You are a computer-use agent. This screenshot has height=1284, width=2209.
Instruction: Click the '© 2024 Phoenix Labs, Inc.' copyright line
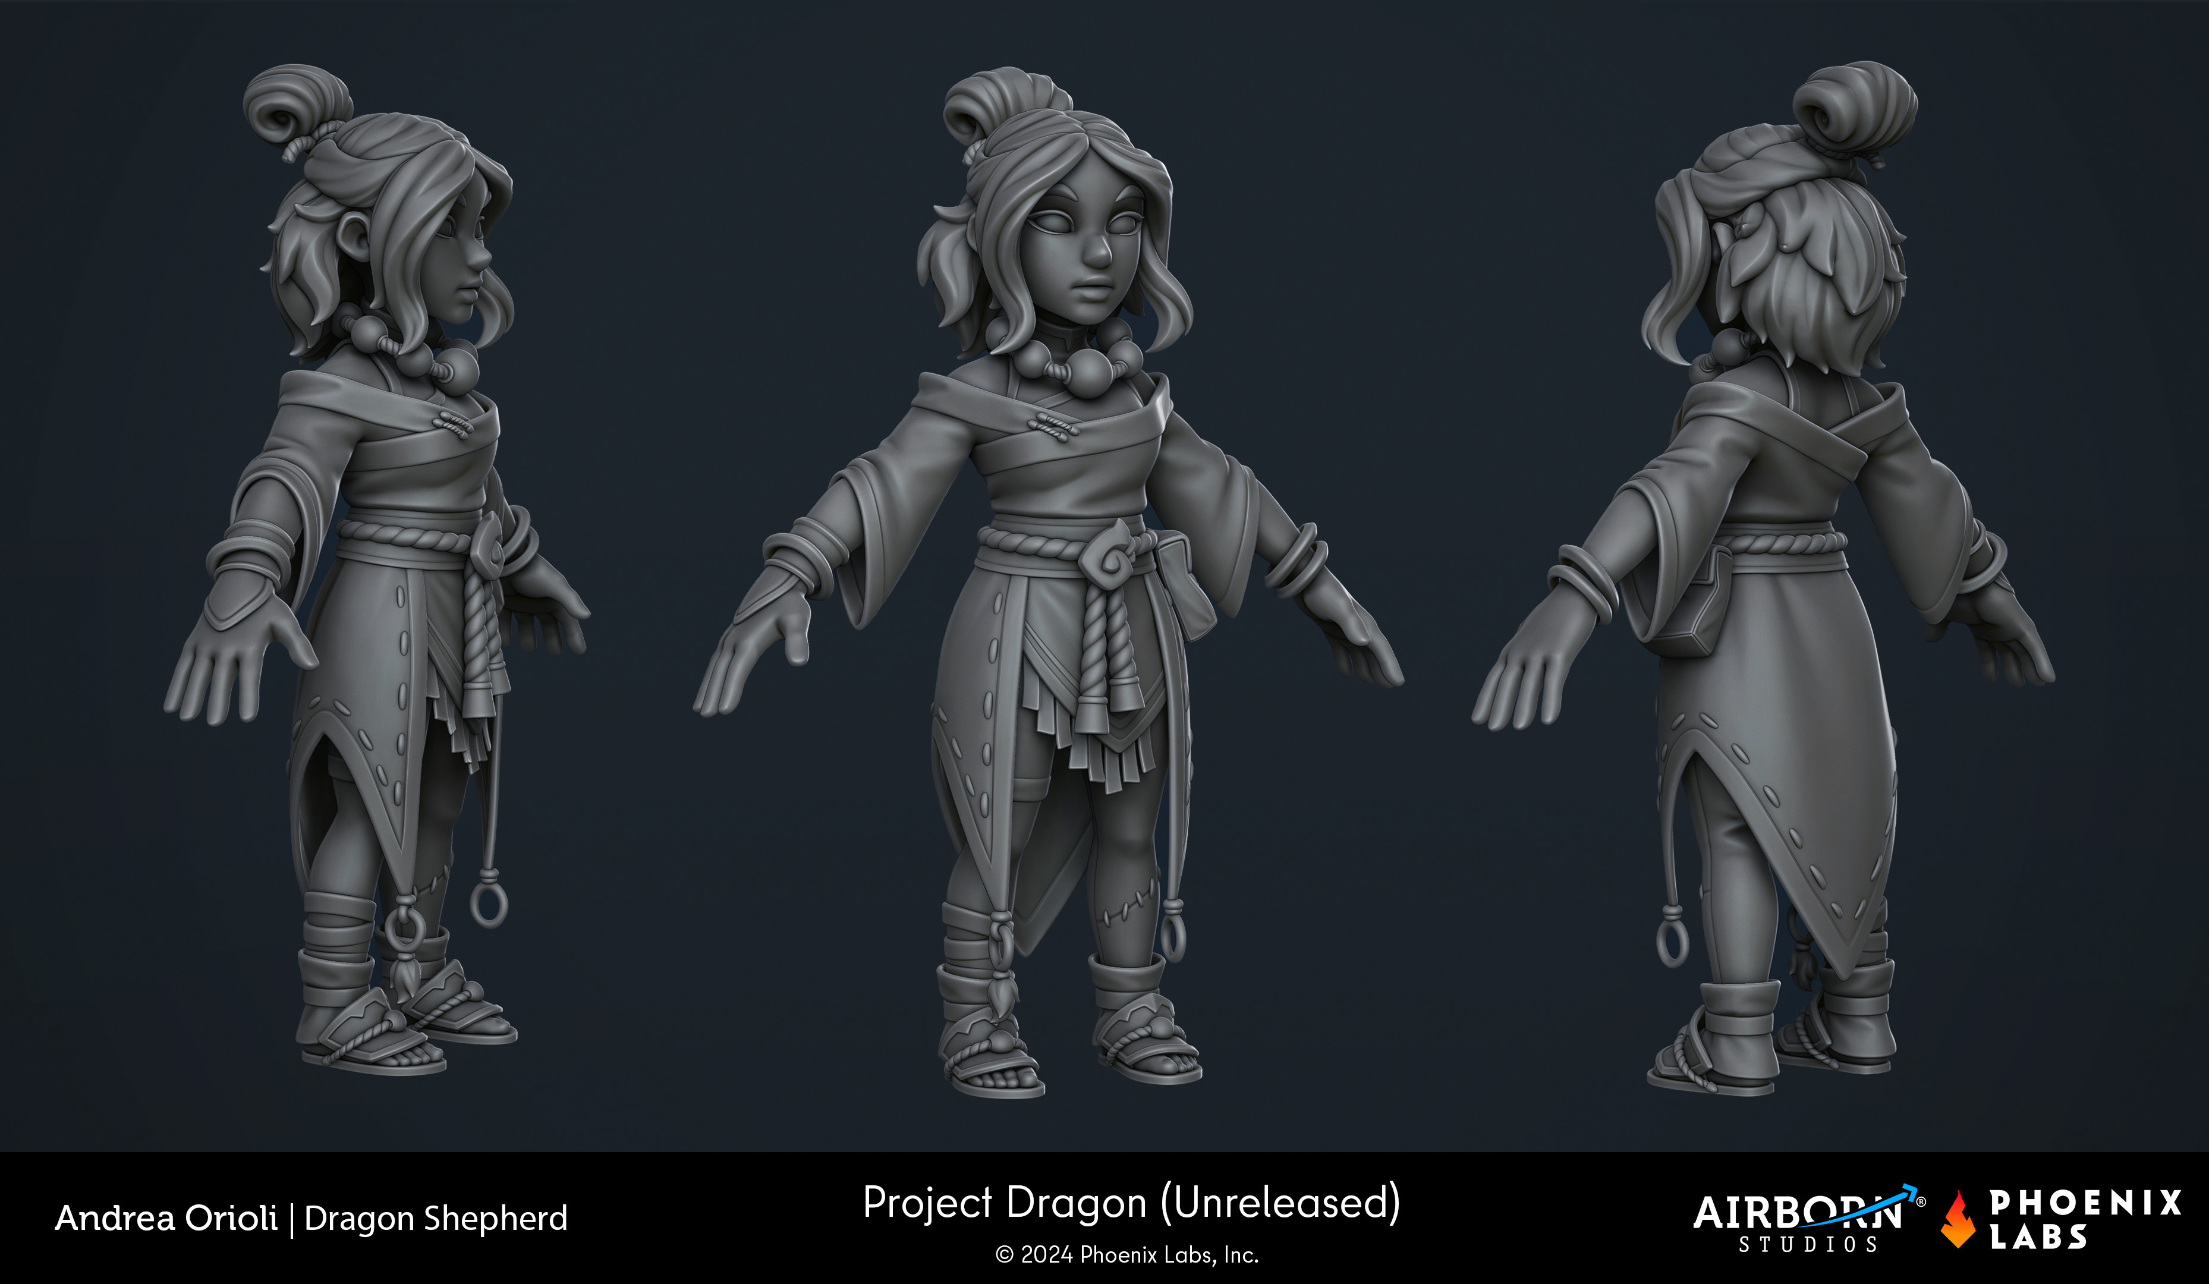1127,1255
